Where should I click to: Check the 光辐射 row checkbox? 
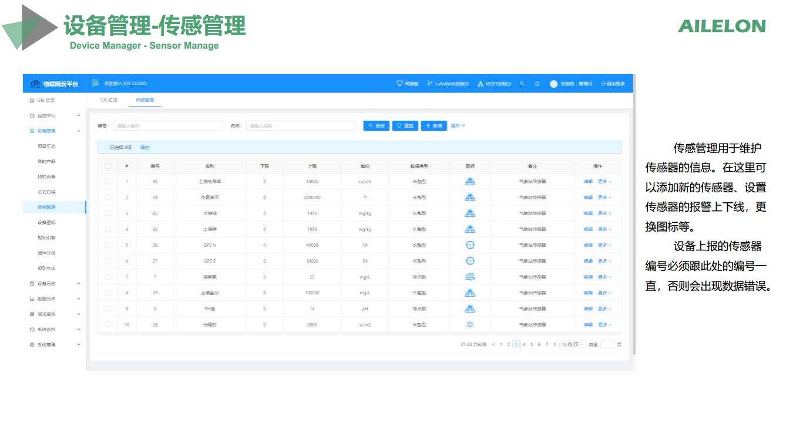coord(107,324)
